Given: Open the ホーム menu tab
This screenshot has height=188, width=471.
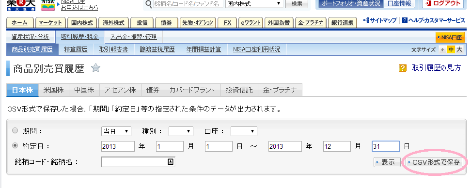Looking at the screenshot, I should click(19, 22).
